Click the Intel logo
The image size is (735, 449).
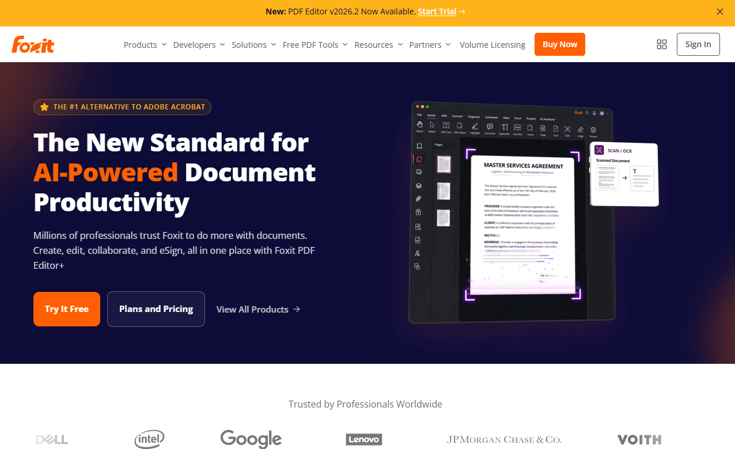[149, 439]
